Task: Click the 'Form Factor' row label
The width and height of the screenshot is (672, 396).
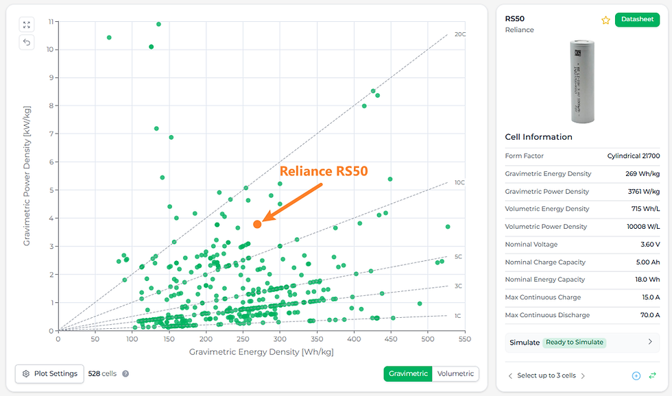Action: [524, 156]
